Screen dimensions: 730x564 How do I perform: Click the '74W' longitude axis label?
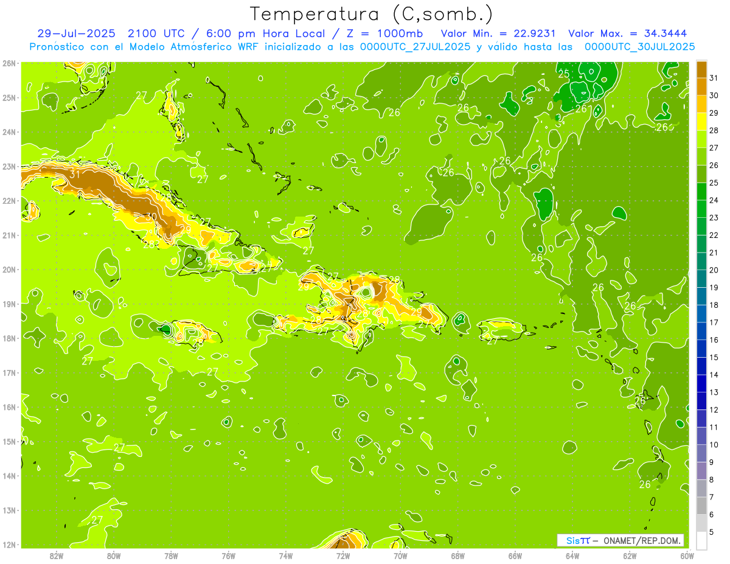[x=286, y=555]
